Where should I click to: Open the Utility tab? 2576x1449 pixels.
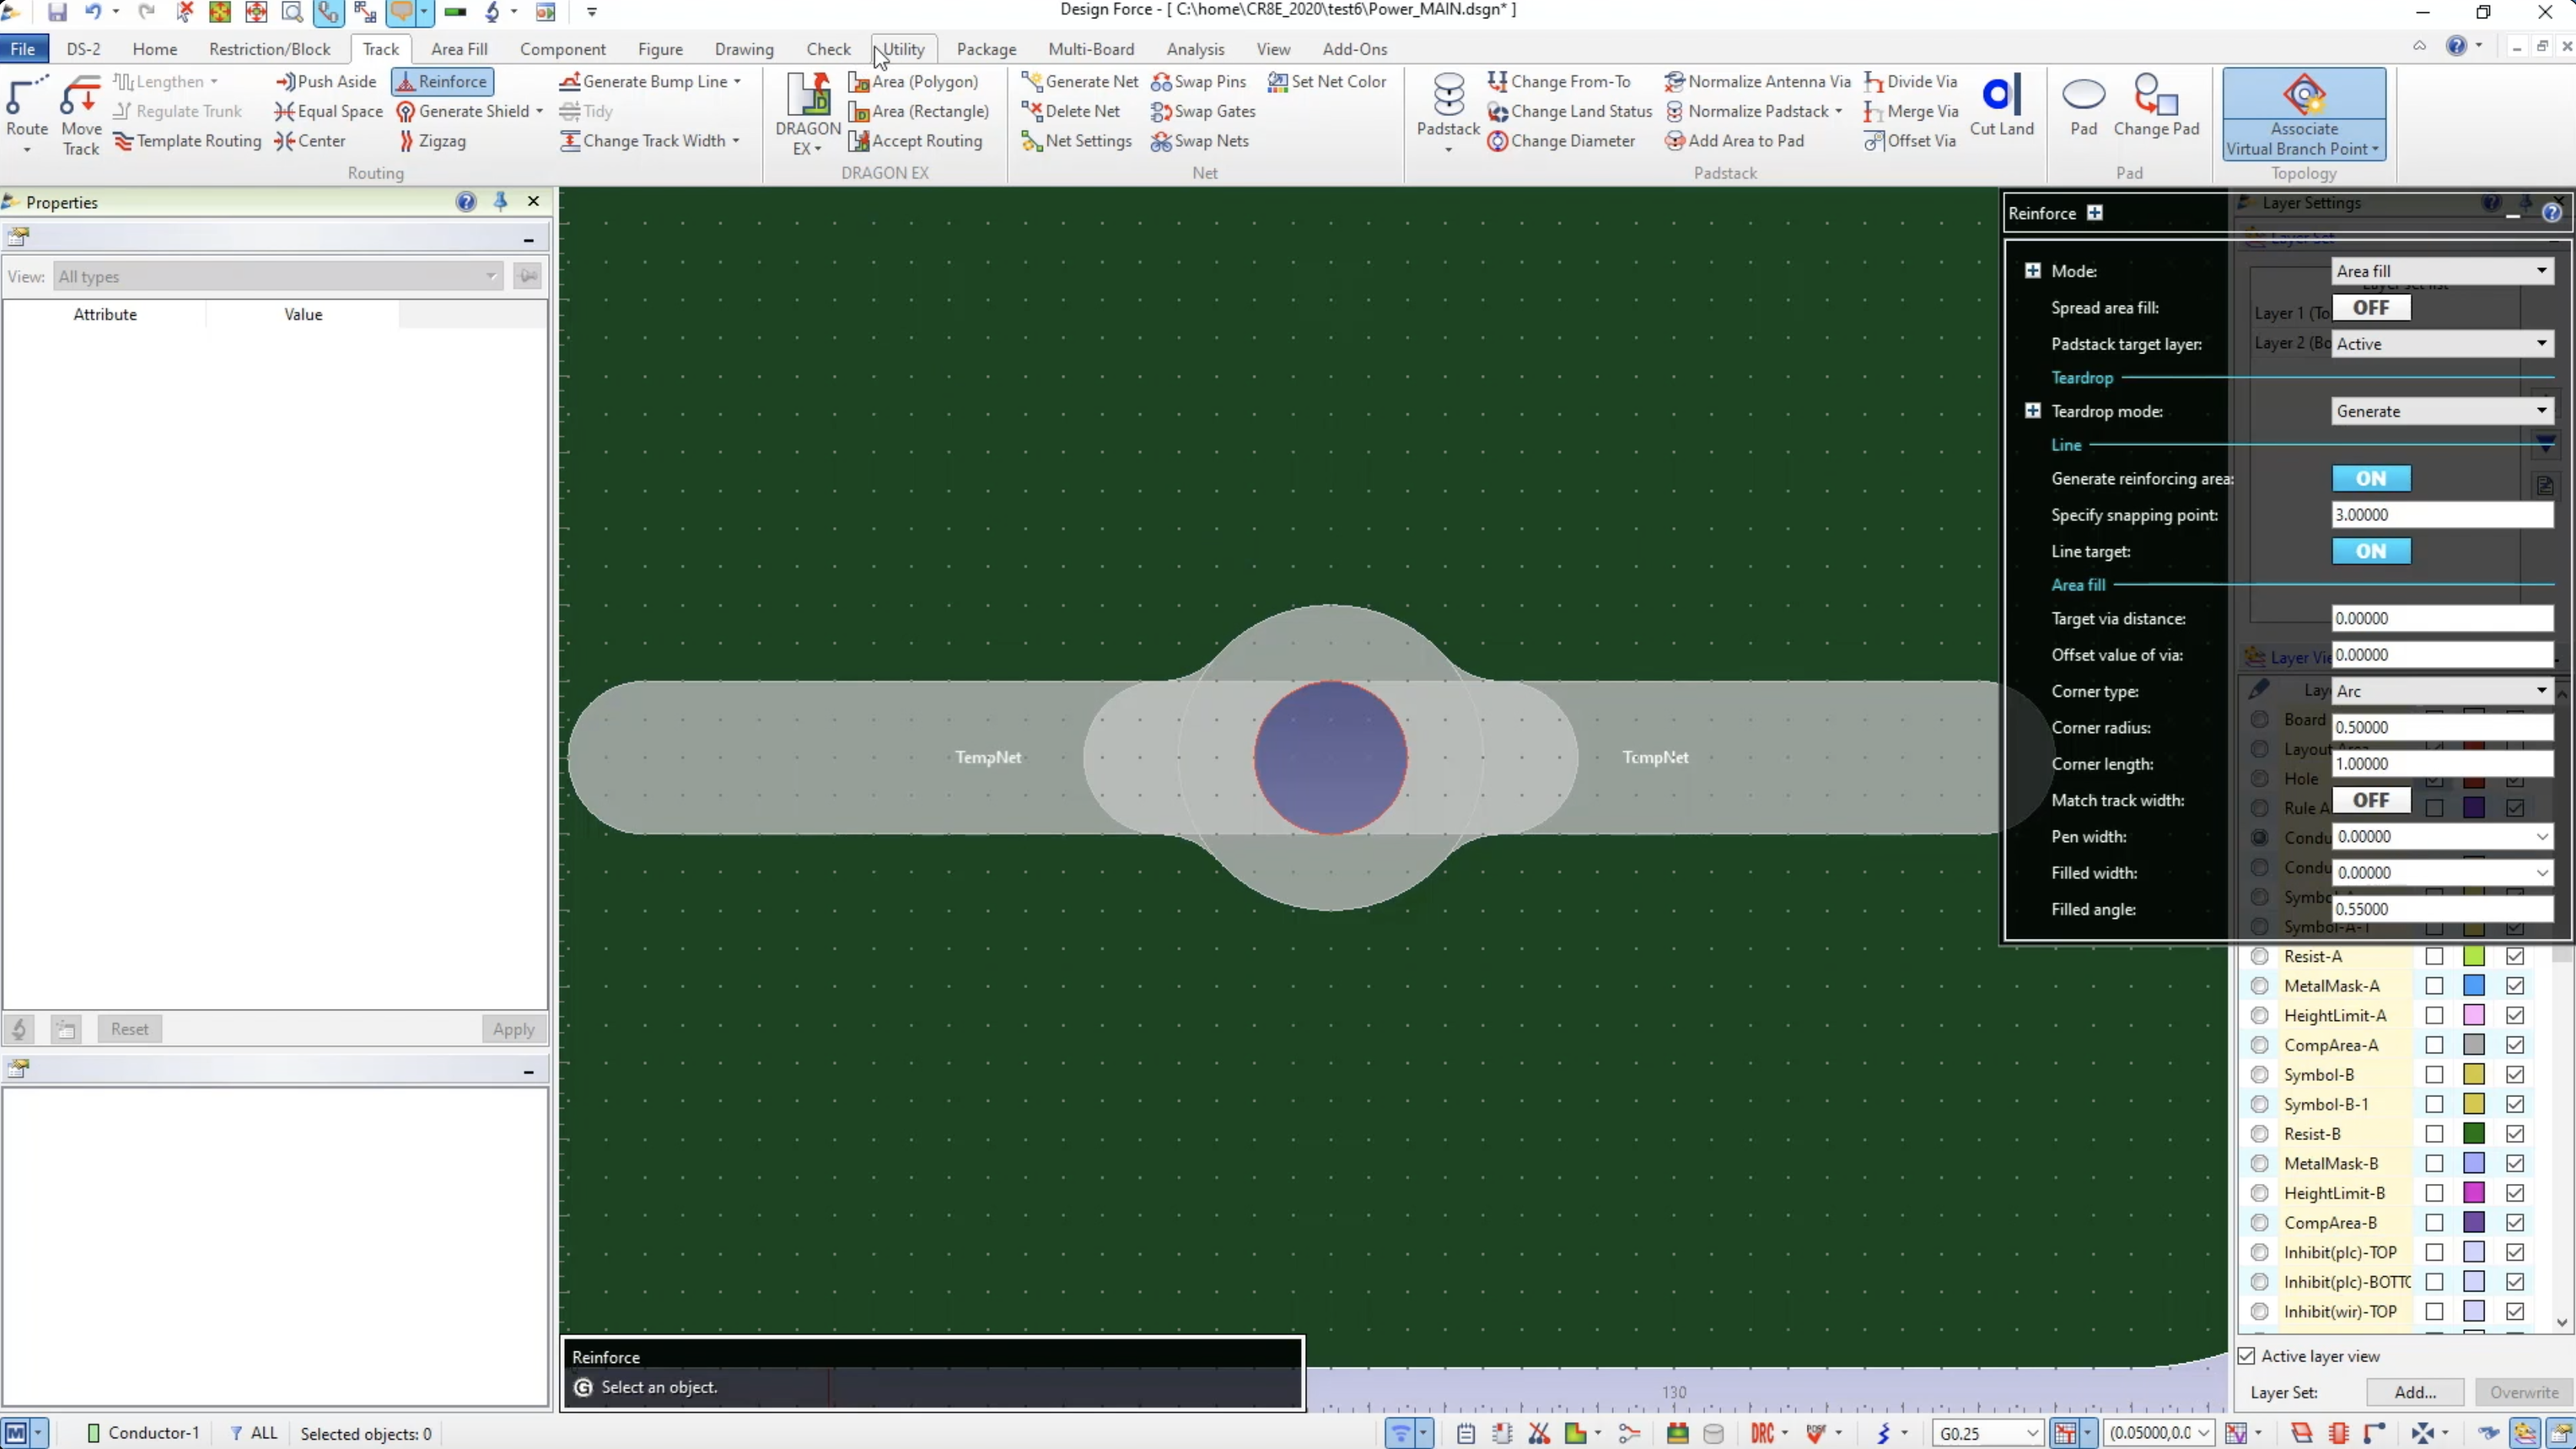[x=903, y=49]
